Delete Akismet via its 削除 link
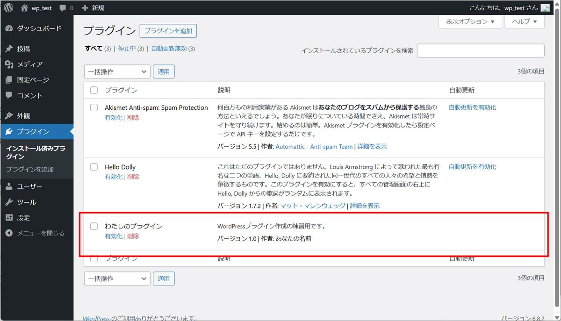 tap(133, 118)
